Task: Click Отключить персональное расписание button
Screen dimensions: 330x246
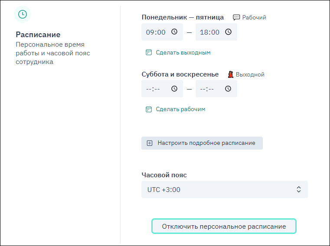Action: pos(224,226)
